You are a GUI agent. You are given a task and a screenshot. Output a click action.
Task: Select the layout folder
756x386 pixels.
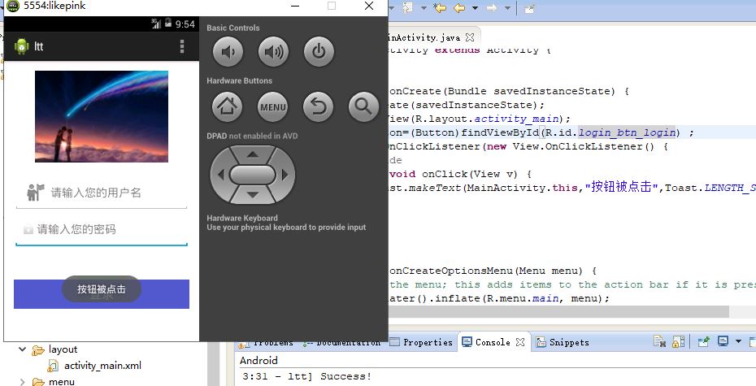tap(63, 349)
